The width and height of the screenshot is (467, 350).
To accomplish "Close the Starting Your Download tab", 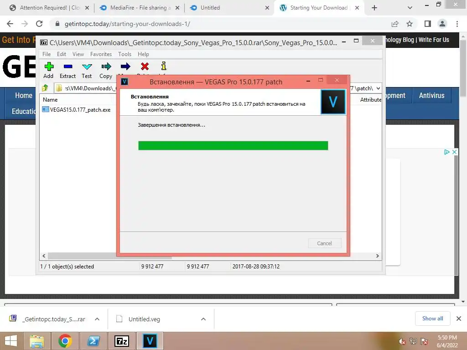I will click(x=357, y=8).
